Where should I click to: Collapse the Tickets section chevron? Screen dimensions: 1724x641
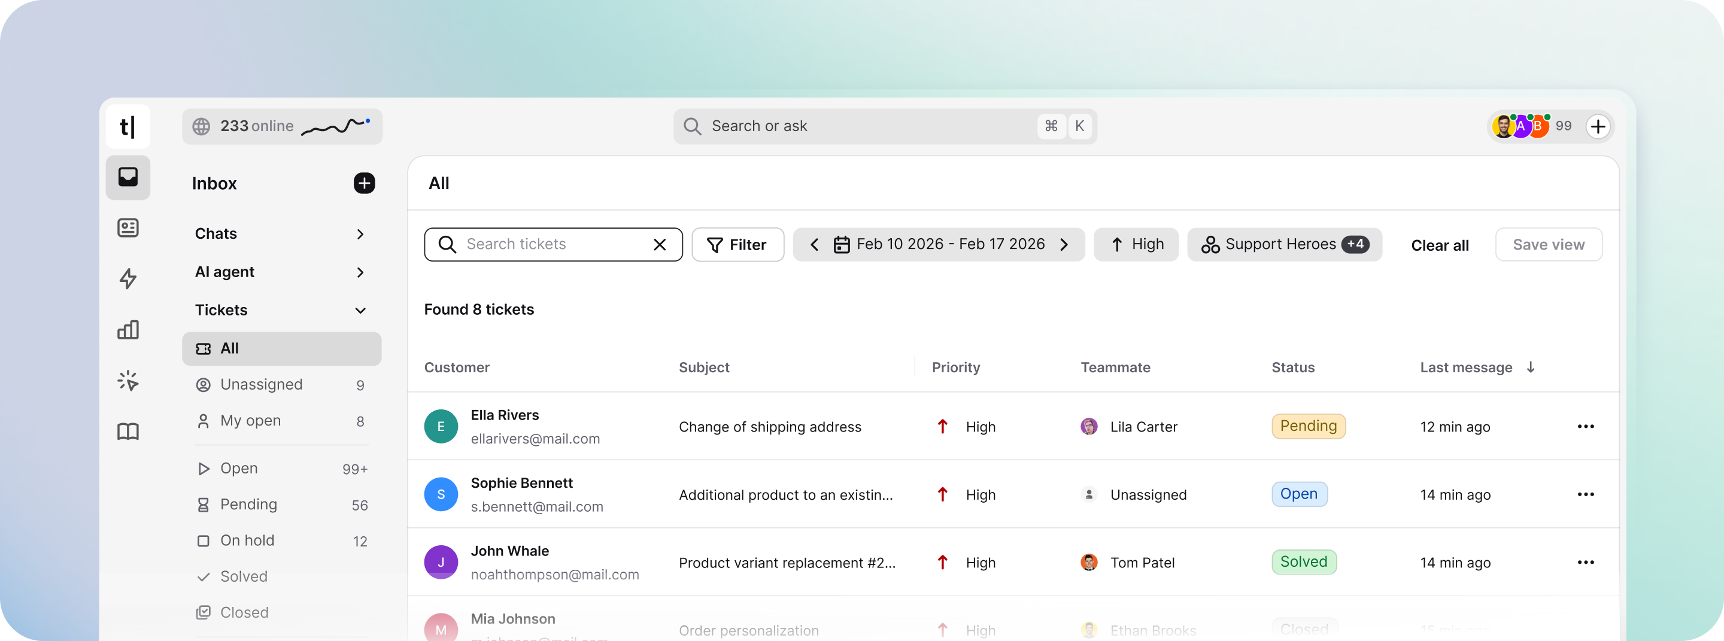tap(360, 311)
